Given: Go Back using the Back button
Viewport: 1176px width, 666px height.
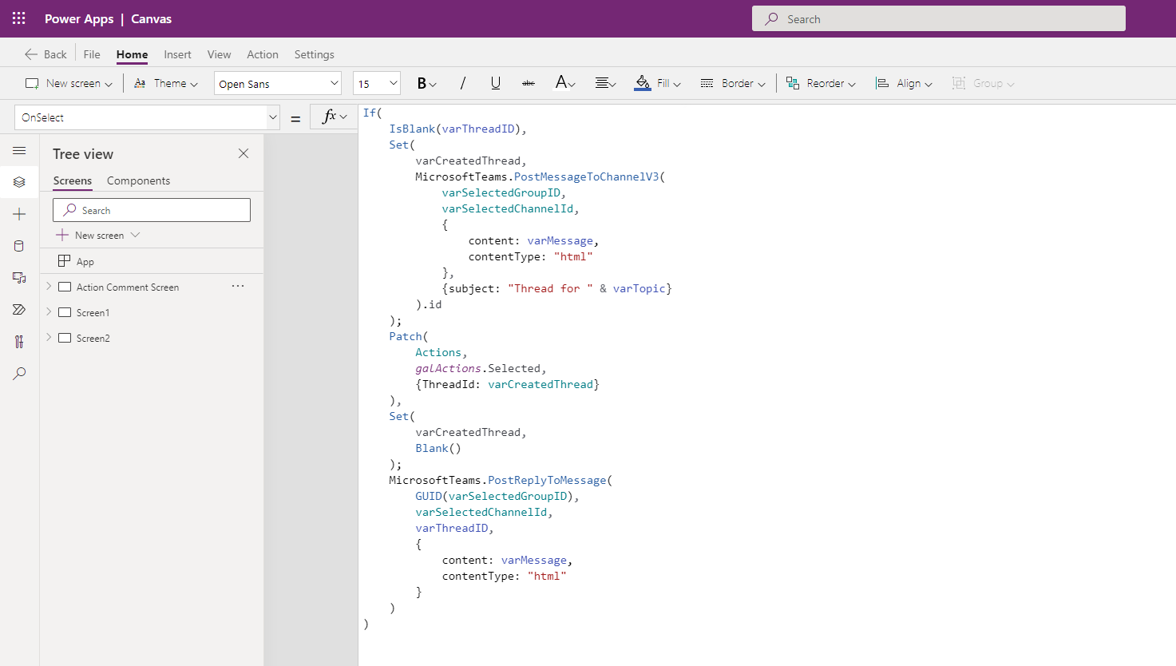Looking at the screenshot, I should tap(46, 54).
